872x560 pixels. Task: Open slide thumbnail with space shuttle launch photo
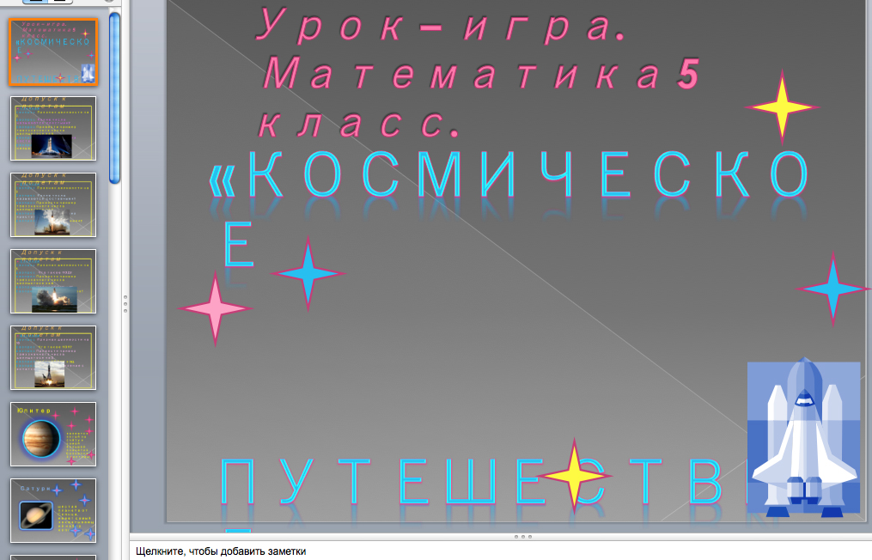click(52, 282)
